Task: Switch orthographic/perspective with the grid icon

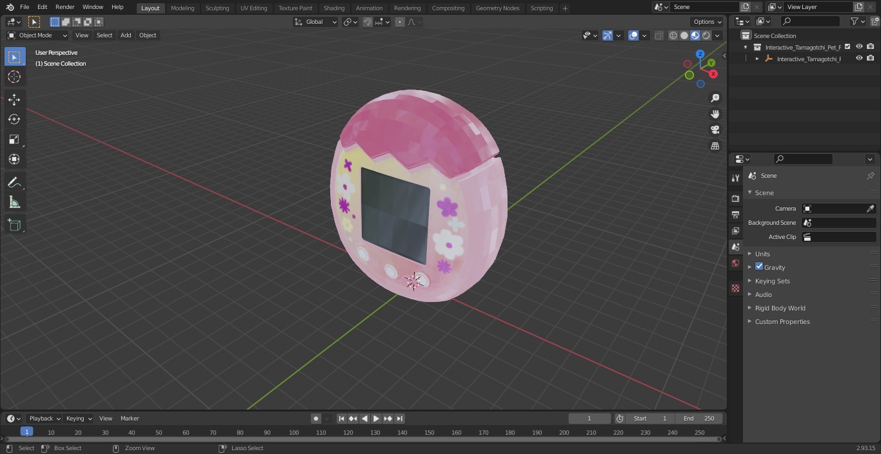Action: pos(715,146)
